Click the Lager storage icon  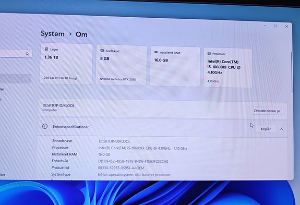[x=46, y=49]
